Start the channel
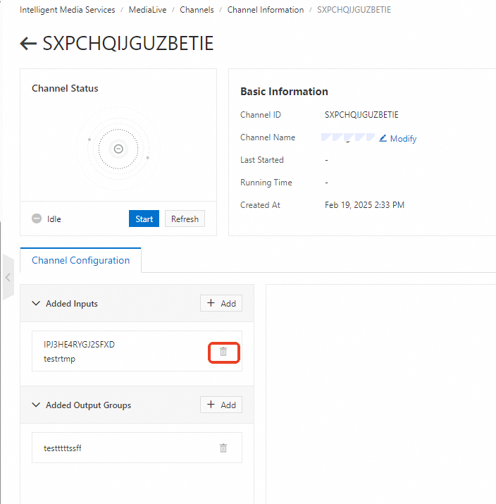This screenshot has height=504, width=496. [144, 219]
